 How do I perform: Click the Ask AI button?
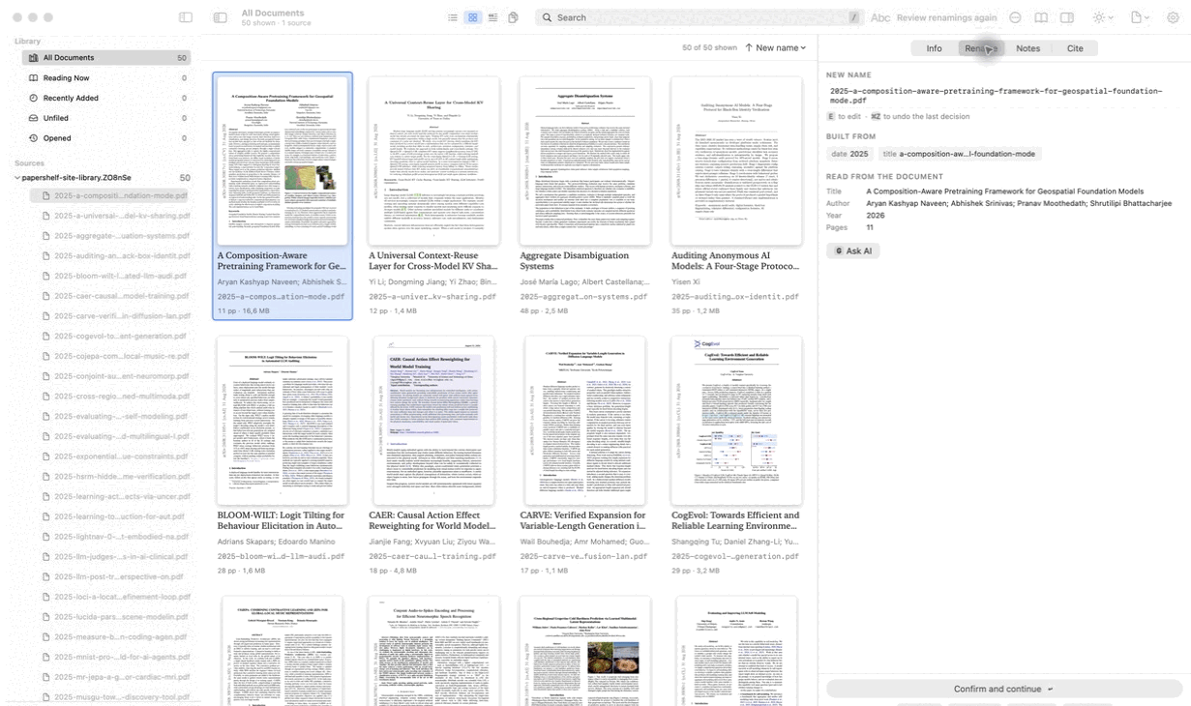coord(853,250)
